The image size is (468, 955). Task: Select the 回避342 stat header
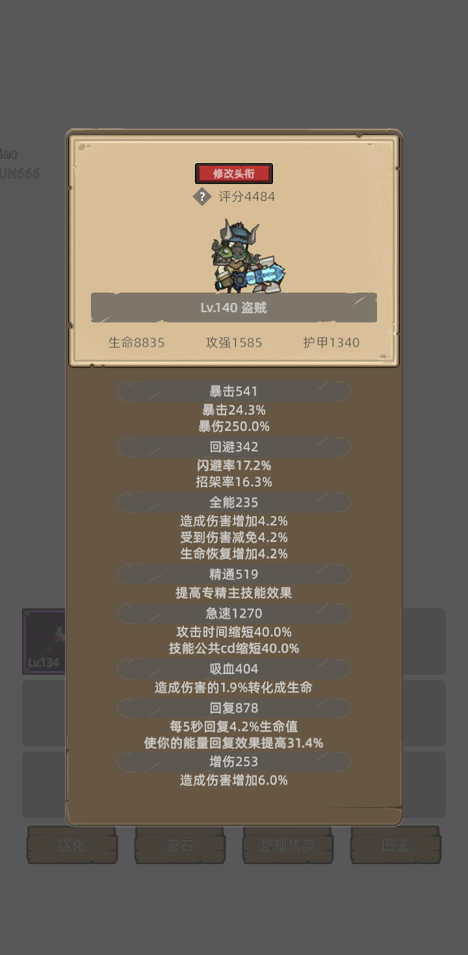click(234, 447)
